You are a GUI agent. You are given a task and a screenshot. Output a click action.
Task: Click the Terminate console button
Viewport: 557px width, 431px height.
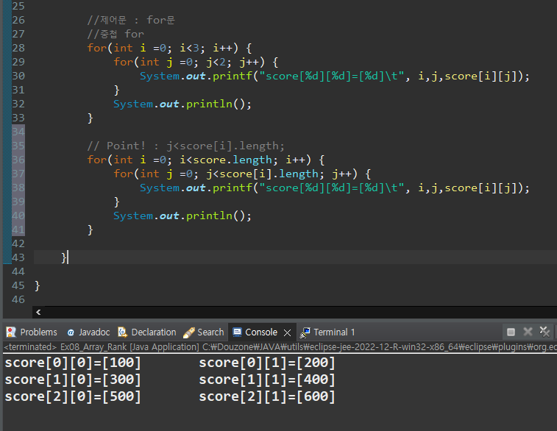click(511, 332)
